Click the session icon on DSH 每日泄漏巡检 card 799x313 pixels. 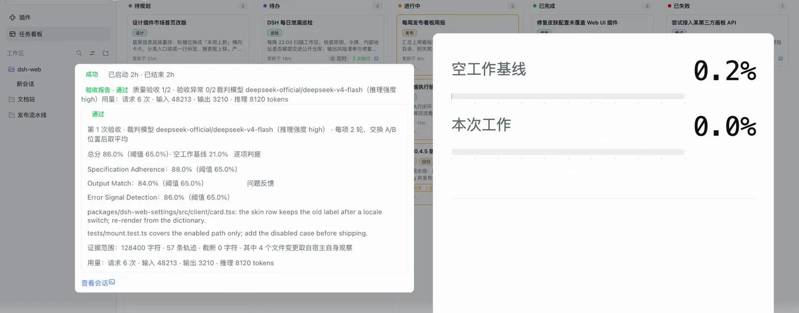(x=376, y=58)
